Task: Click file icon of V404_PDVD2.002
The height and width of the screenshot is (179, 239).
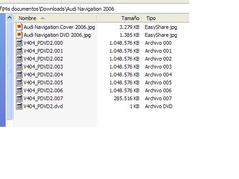Action: [19, 58]
